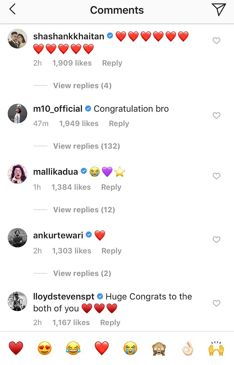Screen dimensions: 234x365
Task: Toggle like on mallikadua's comment
Action: pyautogui.click(x=216, y=176)
